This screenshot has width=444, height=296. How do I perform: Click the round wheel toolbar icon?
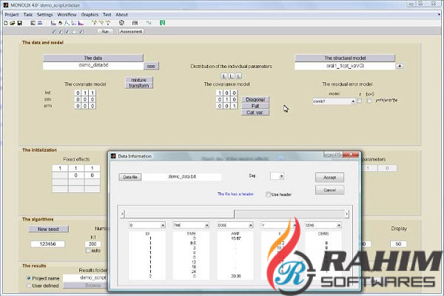(121, 23)
